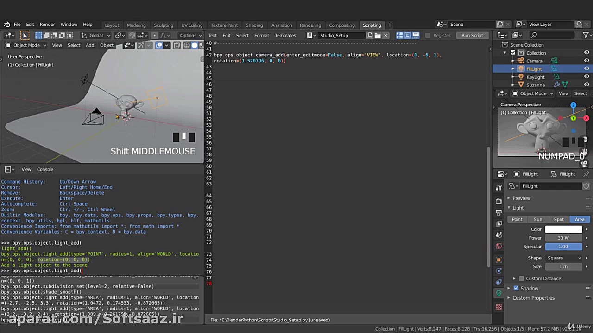This screenshot has height=333, width=593.
Task: Open the World properties tab icon
Action: point(498,246)
